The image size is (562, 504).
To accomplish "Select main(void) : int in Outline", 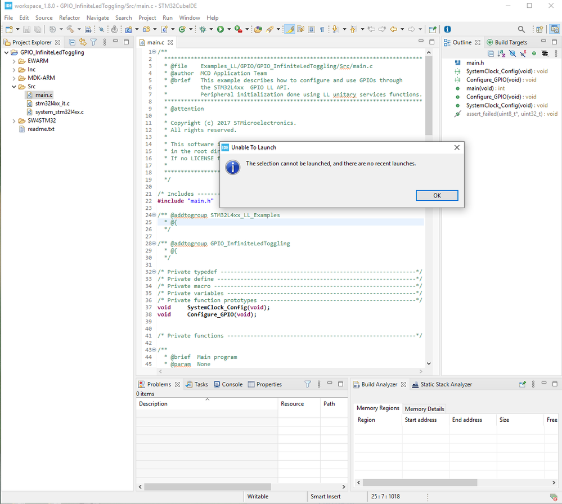I will tap(485, 88).
